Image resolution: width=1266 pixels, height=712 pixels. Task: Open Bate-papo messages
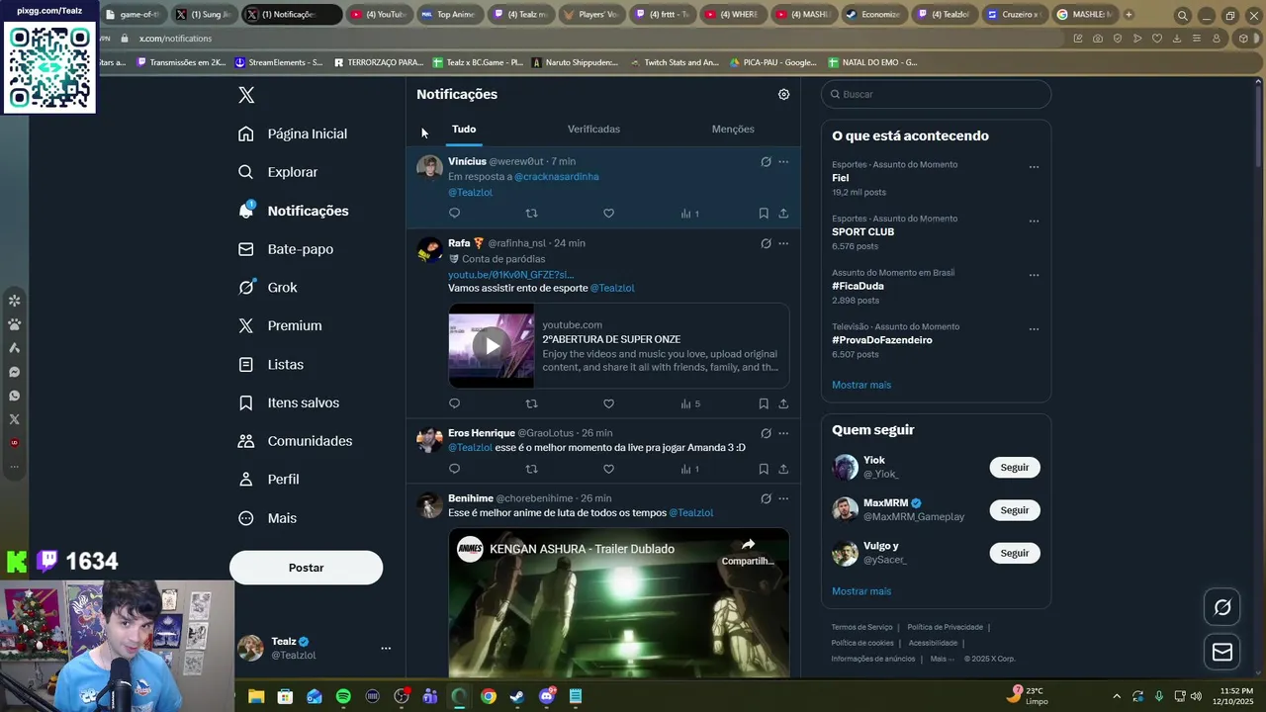[286, 249]
